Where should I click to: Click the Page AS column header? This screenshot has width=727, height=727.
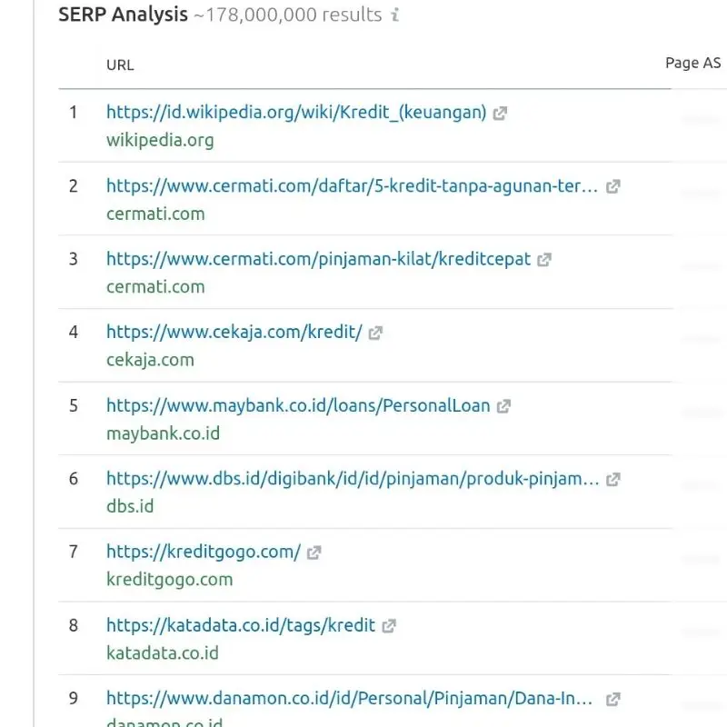[693, 63]
